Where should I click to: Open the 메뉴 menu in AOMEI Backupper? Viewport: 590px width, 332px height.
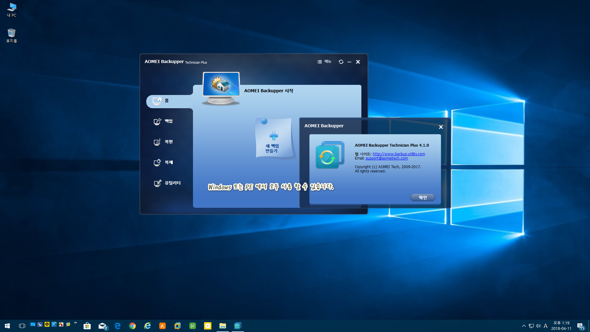pyautogui.click(x=324, y=62)
